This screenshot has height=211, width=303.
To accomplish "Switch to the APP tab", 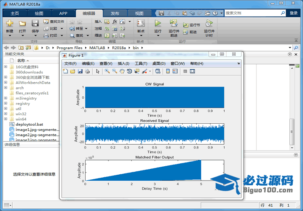I will pos(63,14).
